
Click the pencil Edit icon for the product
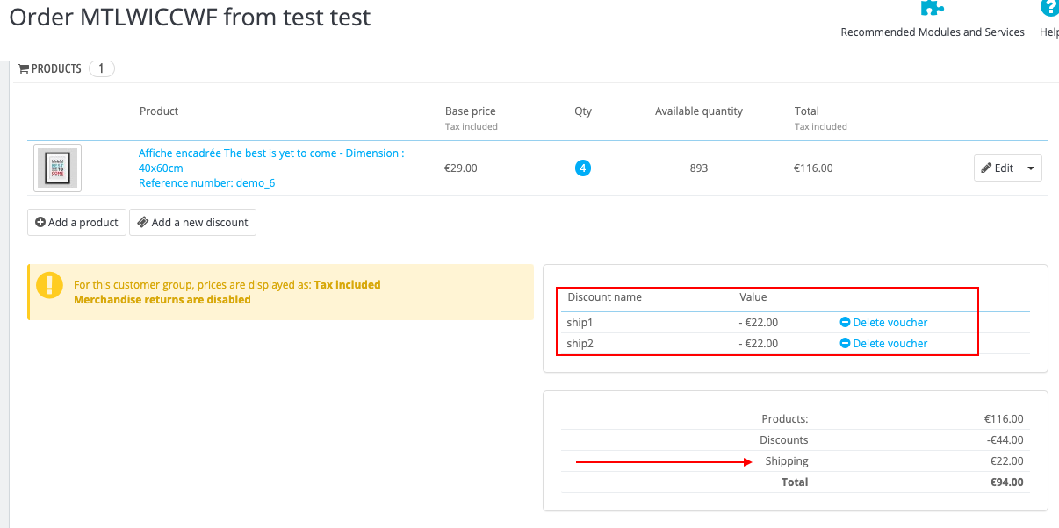pos(986,168)
